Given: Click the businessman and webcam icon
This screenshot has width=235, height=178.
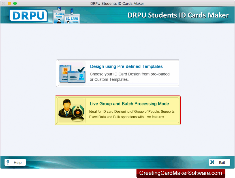Looking at the screenshot, I should pos(71,110).
